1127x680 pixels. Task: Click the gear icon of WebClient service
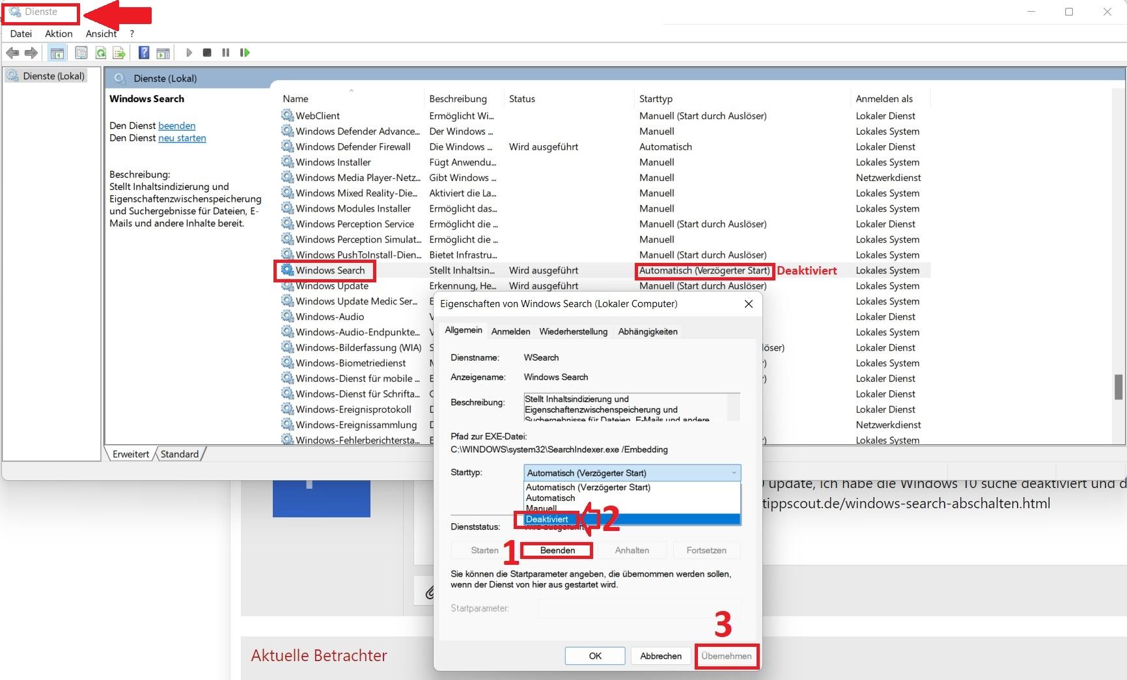coord(287,115)
